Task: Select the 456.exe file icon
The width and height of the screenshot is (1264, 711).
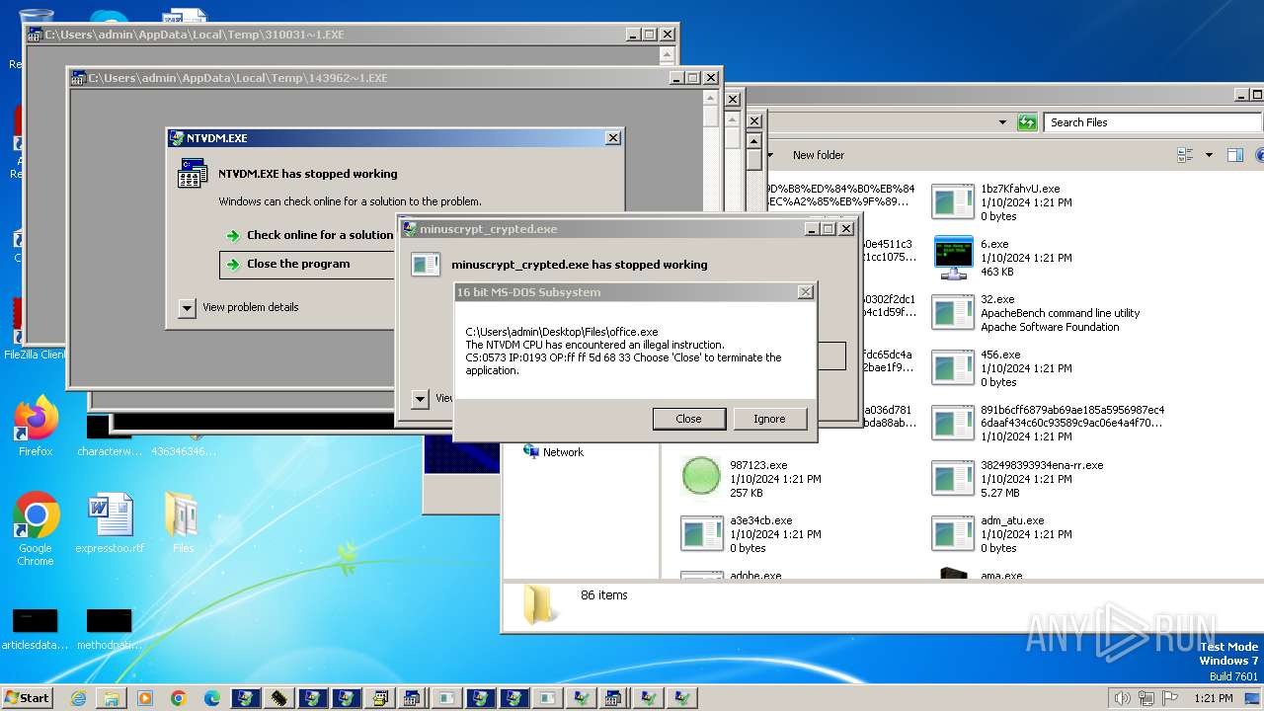Action: (953, 367)
